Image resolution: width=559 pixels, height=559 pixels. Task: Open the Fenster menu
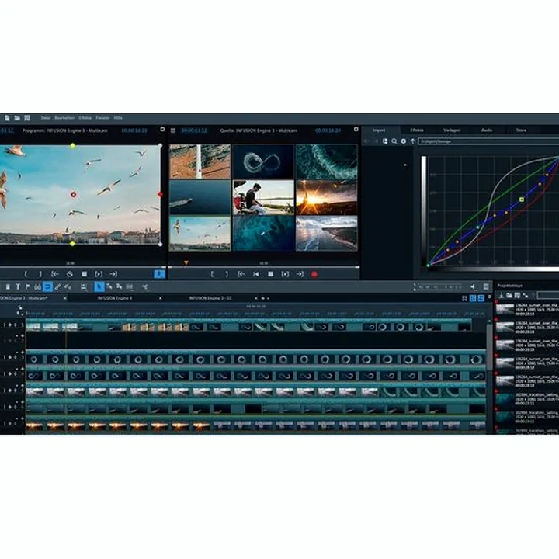click(x=102, y=118)
